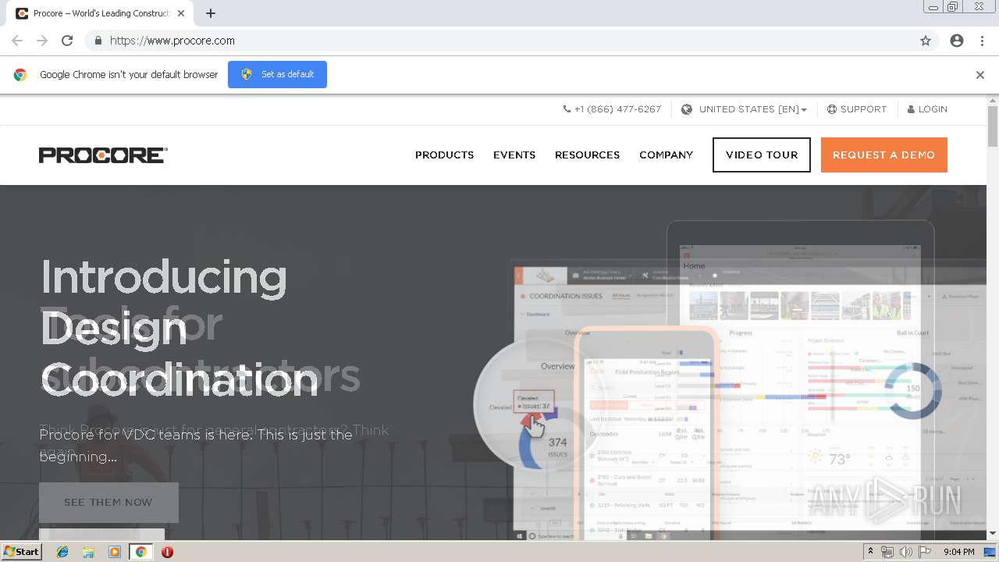Dismiss the default browser notification bar
Screen dimensions: 999x562
click(980, 75)
